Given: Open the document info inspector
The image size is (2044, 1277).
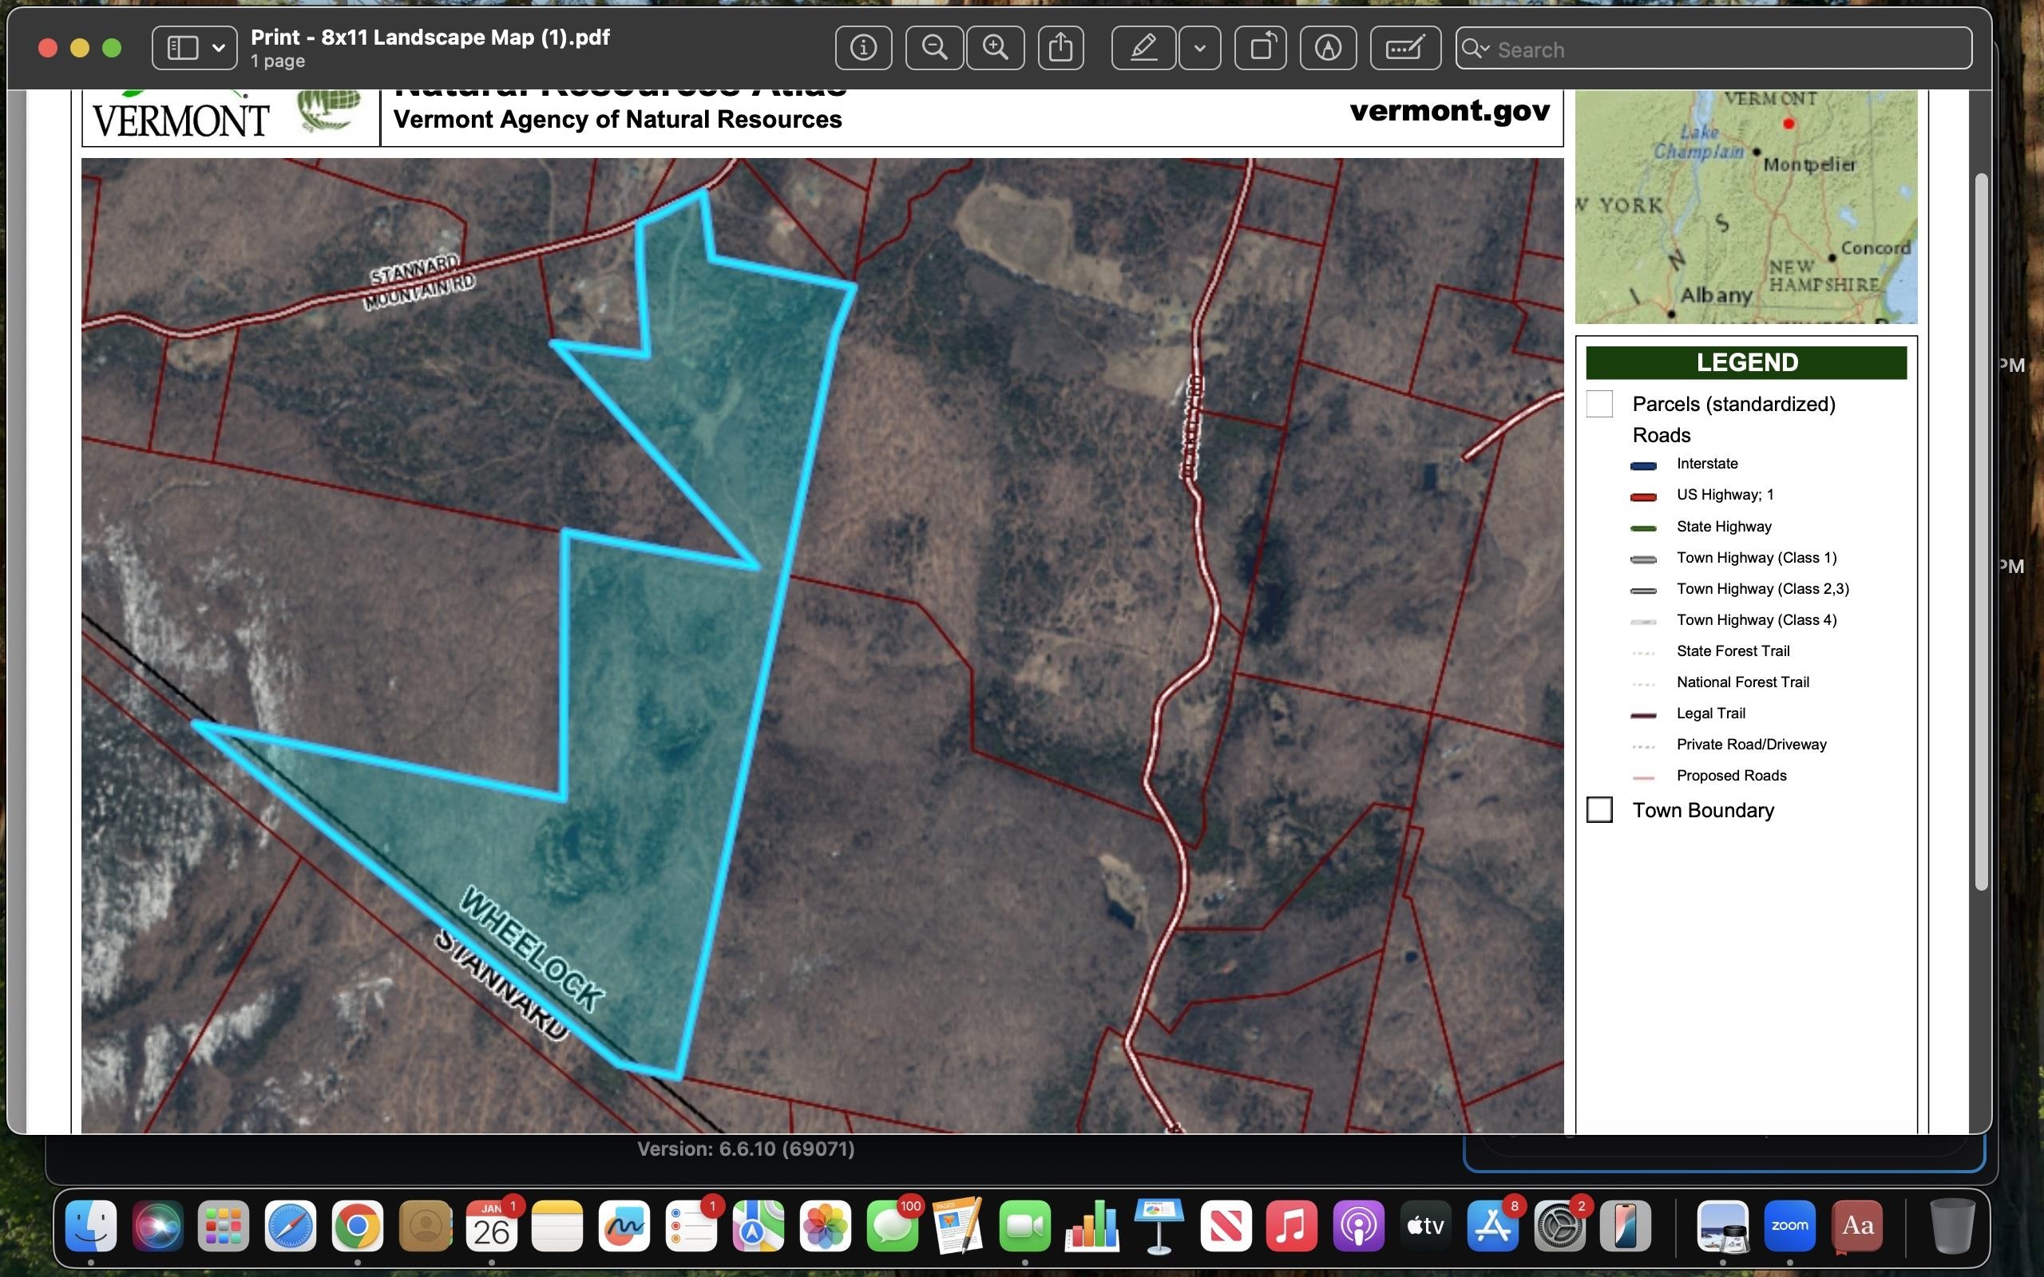Looking at the screenshot, I should pos(862,48).
